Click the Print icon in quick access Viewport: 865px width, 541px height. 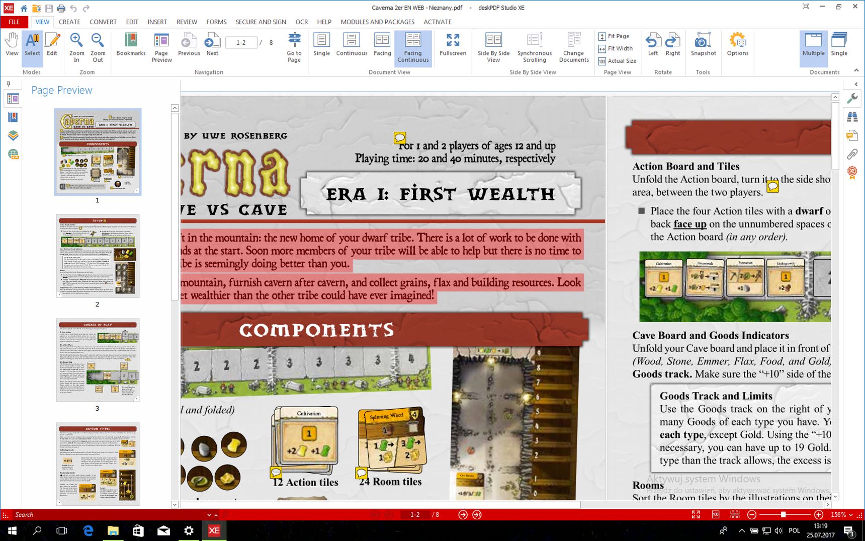(61, 8)
